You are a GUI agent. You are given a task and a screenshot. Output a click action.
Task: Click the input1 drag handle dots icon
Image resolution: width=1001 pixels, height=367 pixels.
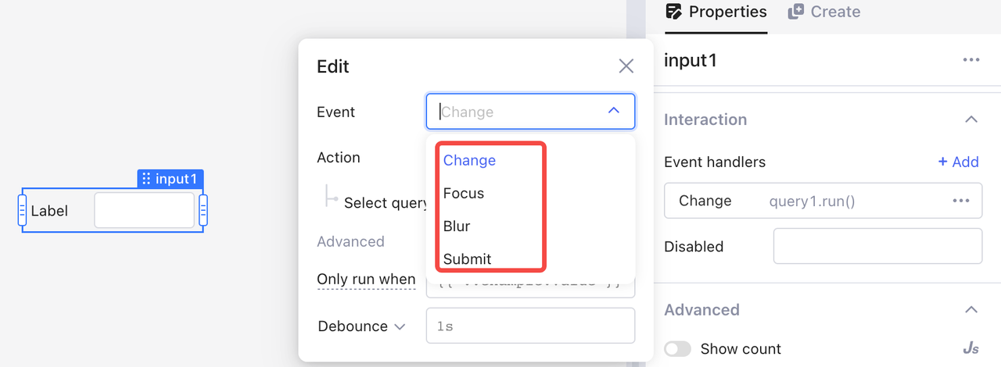pos(146,179)
